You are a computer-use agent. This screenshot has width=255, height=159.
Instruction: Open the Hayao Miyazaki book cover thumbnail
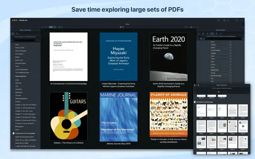[119, 57]
